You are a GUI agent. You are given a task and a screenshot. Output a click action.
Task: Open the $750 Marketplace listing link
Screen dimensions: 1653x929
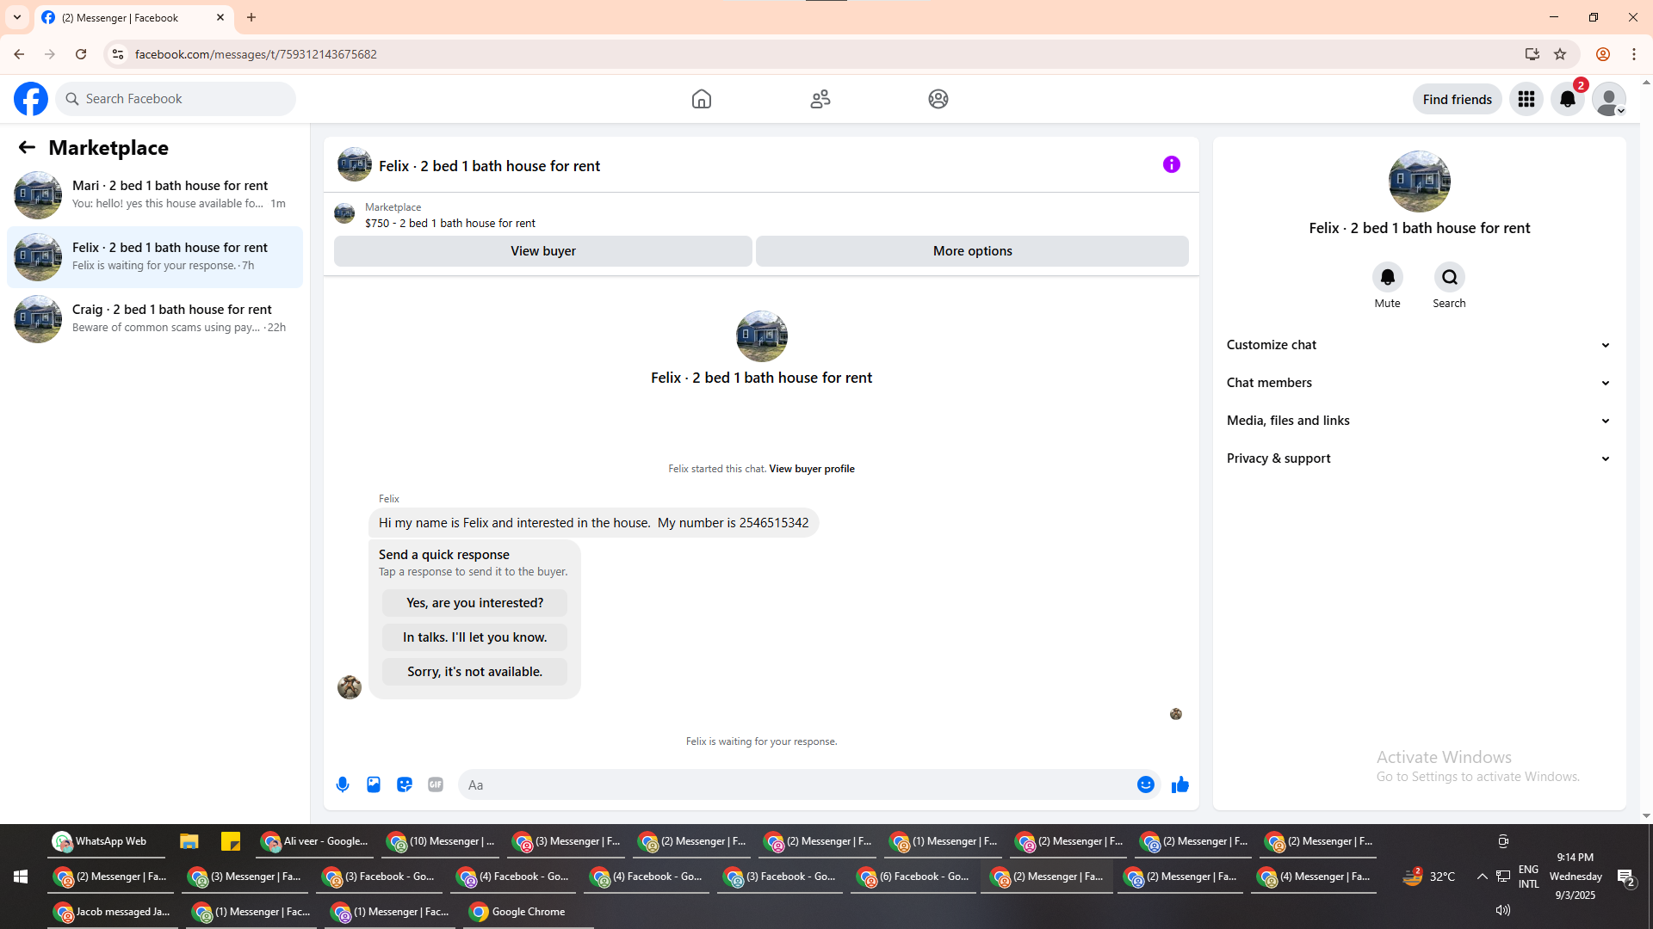click(450, 223)
